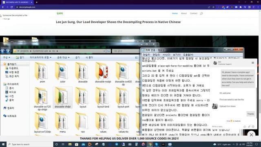Screen dimensions: 261x147
Task: Open Telegram from the taskbar
Action: pyautogui.click(x=117, y=144)
